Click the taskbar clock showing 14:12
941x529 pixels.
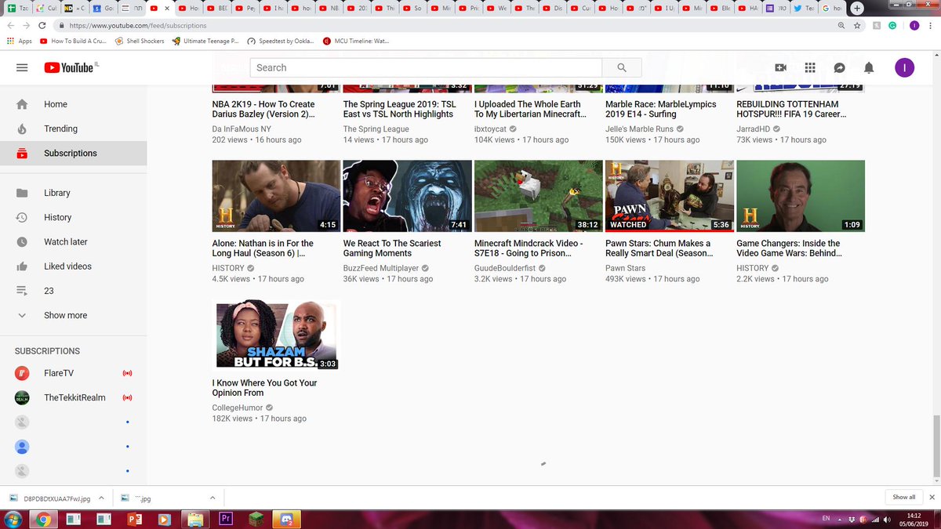tap(914, 519)
